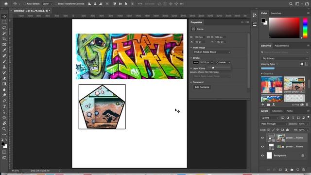Switch library view to list
The image size is (311, 175).
coord(307,64)
